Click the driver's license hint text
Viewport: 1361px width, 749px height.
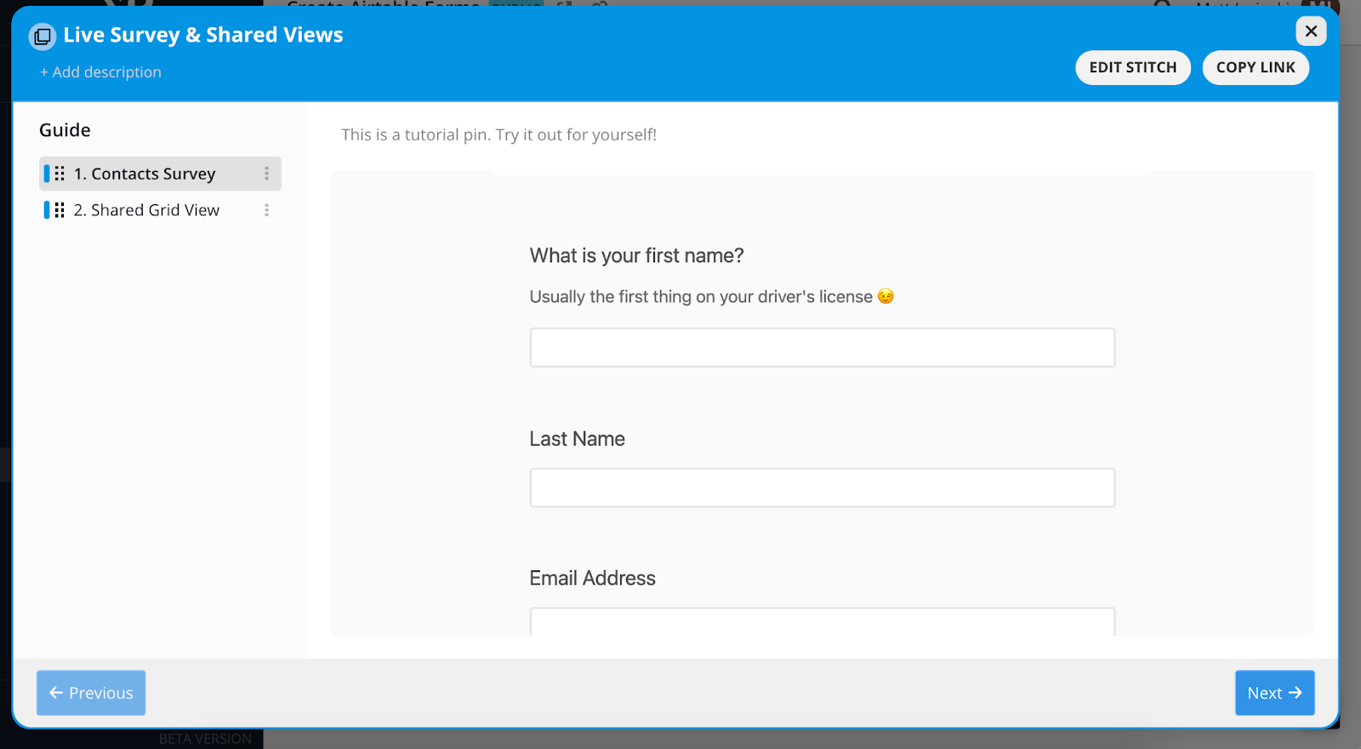point(711,297)
